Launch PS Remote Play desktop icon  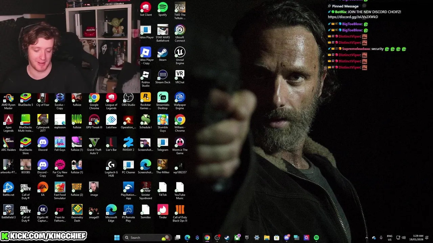click(128, 213)
